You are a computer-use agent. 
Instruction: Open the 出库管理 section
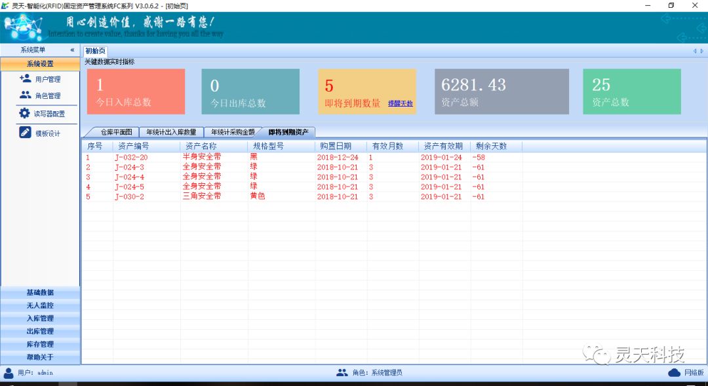pos(41,331)
